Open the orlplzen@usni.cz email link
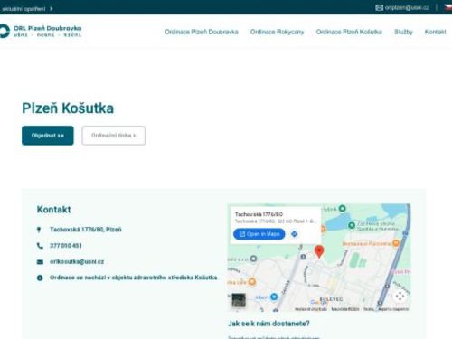Viewport: 452px width, 339px height. [x=407, y=7]
